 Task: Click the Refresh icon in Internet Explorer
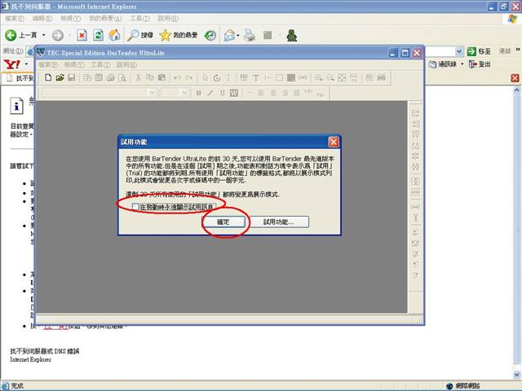[98, 35]
